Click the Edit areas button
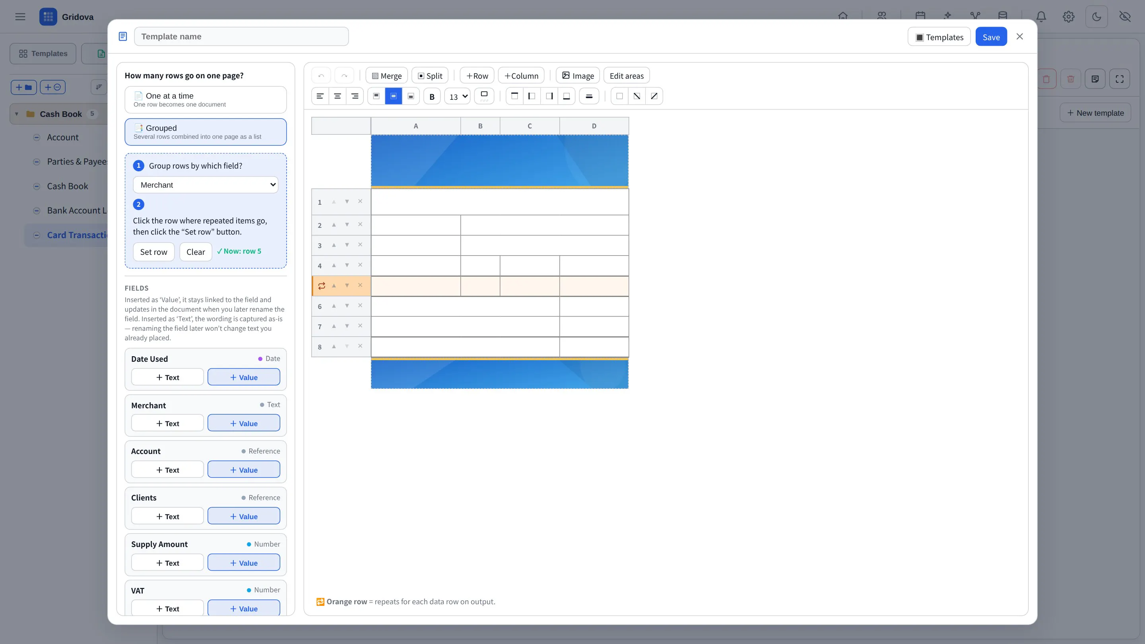Image resolution: width=1145 pixels, height=644 pixels. pyautogui.click(x=626, y=76)
